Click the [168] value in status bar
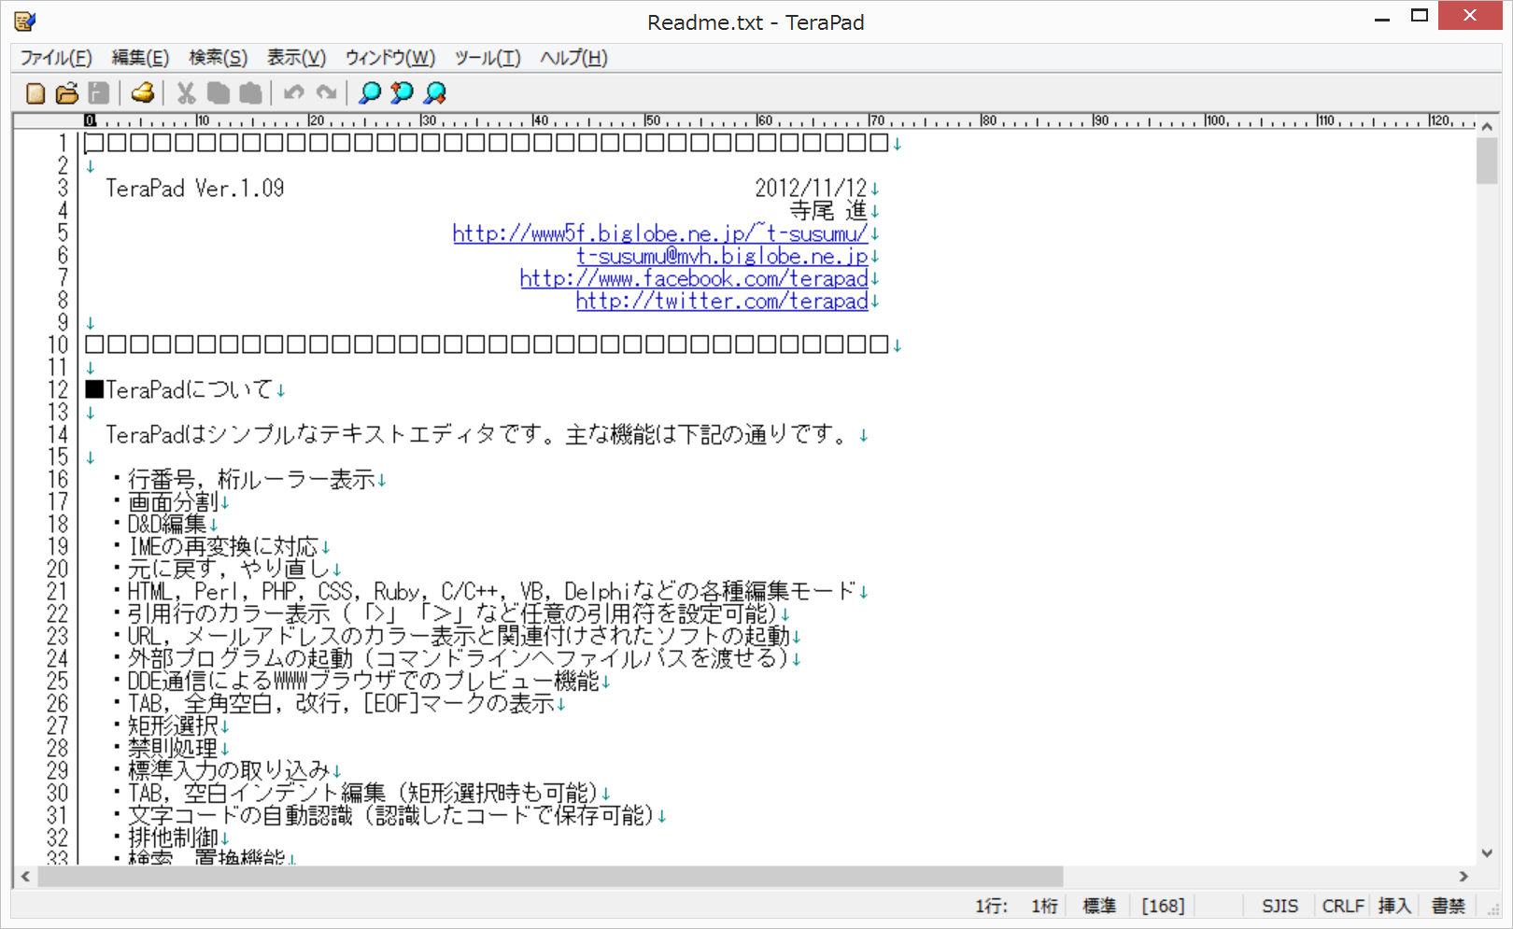This screenshot has width=1513, height=929. (1163, 906)
